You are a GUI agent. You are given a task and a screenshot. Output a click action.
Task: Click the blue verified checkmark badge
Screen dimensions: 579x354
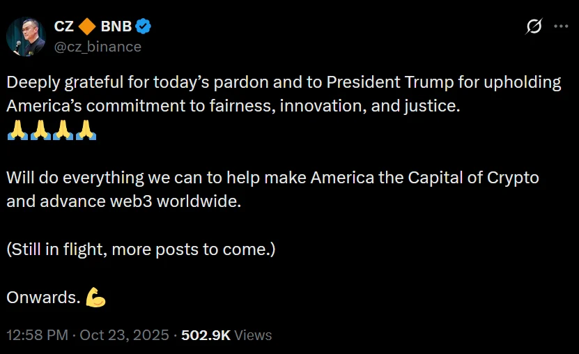point(144,27)
